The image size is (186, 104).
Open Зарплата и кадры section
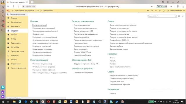pyautogui.click(x=17, y=51)
